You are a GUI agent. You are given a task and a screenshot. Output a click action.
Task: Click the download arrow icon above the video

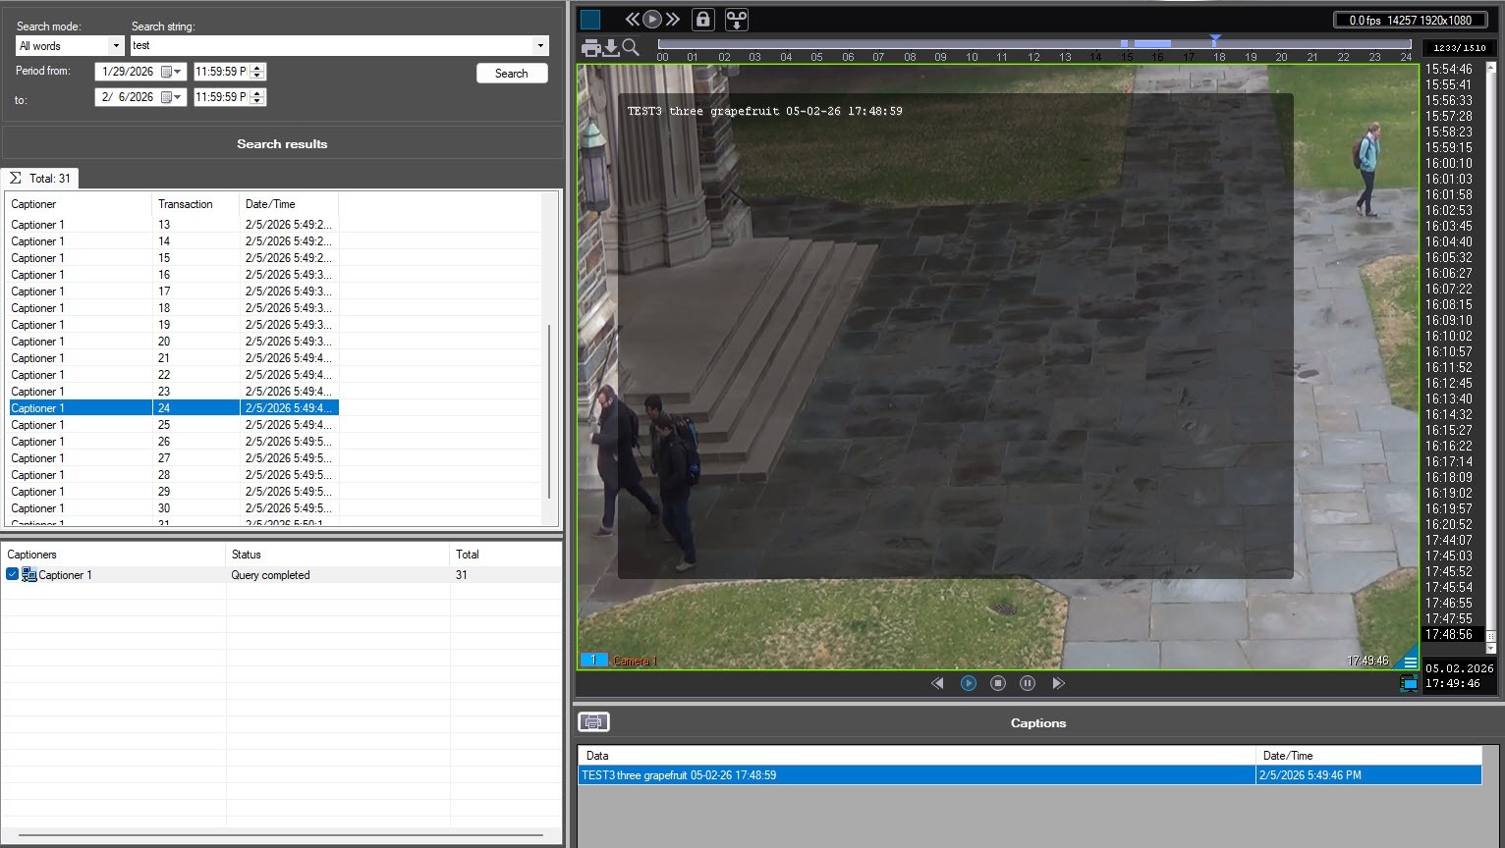pyautogui.click(x=610, y=47)
